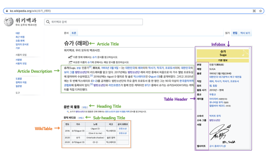Open 최근 바뀜 in the sidebar
Image resolution: width=268 pixels, height=151 pixels.
[x=20, y=37]
